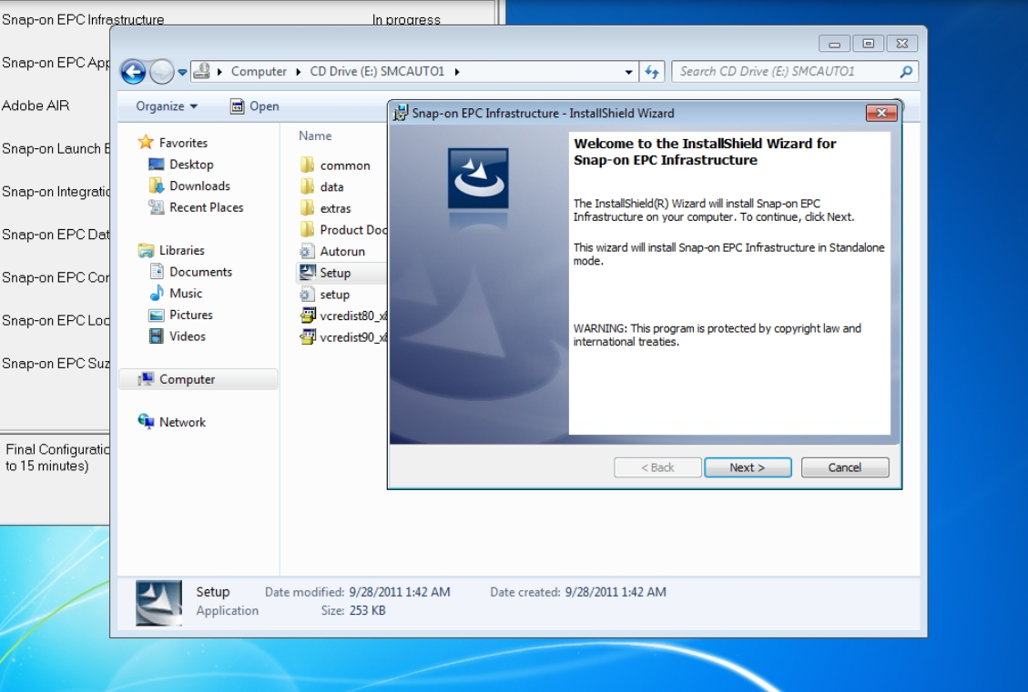Click the Name column header
1028x692 pixels.
[315, 135]
